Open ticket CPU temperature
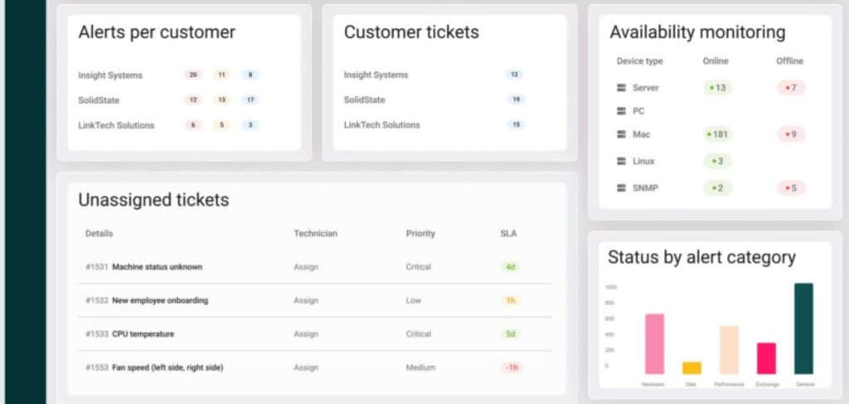This screenshot has height=404, width=849. 143,334
